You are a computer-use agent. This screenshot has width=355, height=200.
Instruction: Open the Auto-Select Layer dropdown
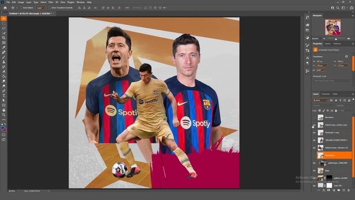tap(40, 8)
